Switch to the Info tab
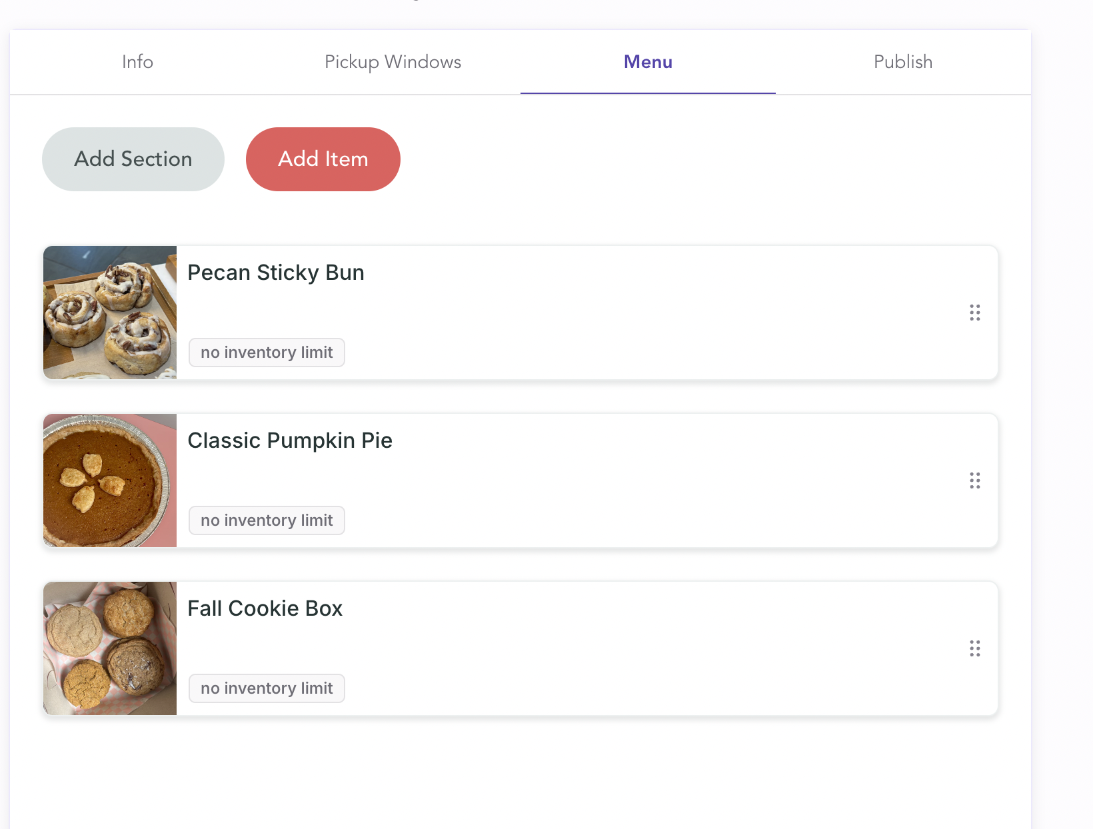Image resolution: width=1093 pixels, height=829 pixels. [137, 62]
